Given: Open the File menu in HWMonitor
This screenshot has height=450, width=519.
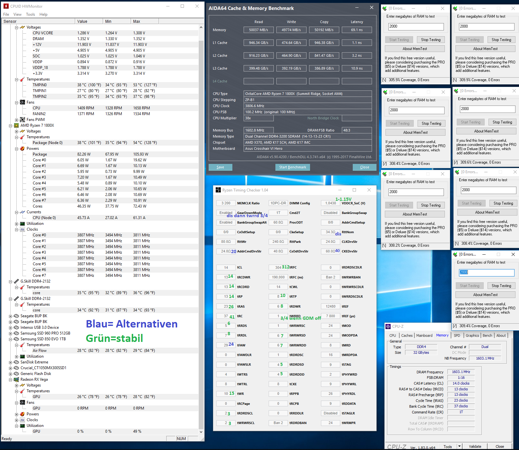Looking at the screenshot, I should [6, 14].
